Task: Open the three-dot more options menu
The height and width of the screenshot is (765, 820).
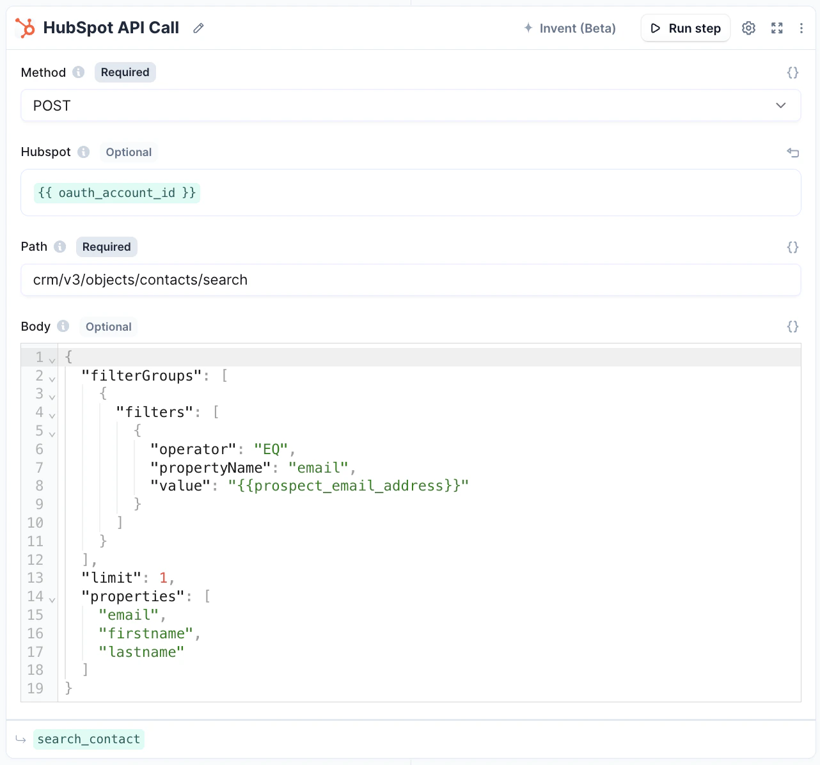Action: coord(801,28)
